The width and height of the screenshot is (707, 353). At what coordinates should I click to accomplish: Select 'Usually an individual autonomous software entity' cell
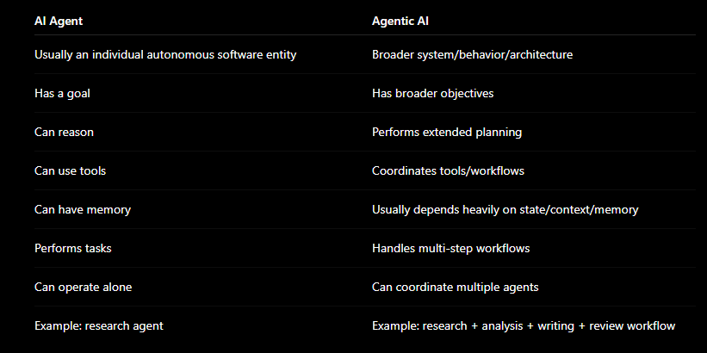[x=165, y=55]
